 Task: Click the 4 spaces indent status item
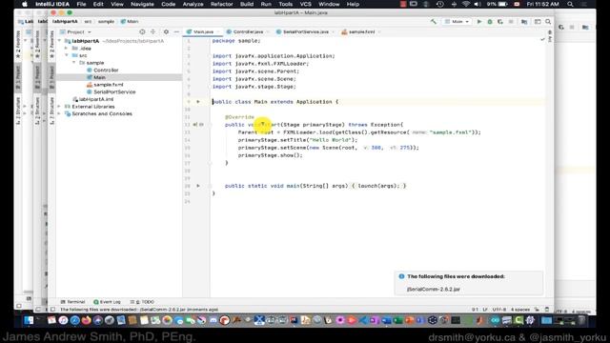pos(520,310)
